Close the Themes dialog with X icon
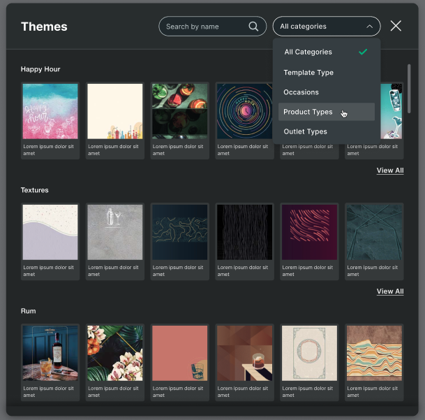This screenshot has height=420, width=425. [x=396, y=26]
